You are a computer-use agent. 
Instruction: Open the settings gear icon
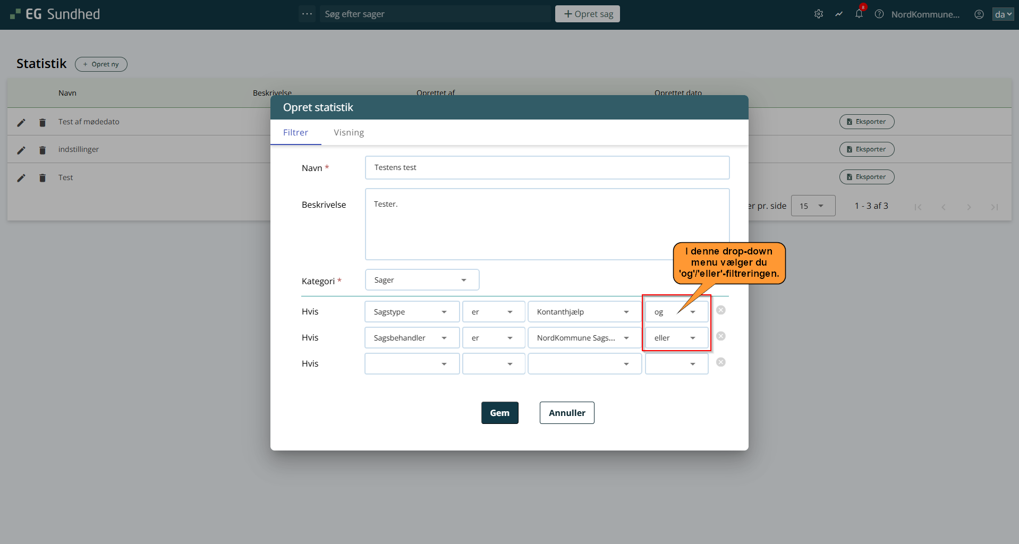(x=818, y=14)
